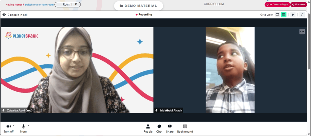Open three-dots options on Md Abdul Ahadh video

point(302,32)
